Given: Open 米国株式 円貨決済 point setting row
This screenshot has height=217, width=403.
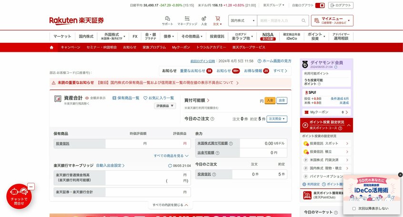Looking at the screenshot, I should click(326, 160).
